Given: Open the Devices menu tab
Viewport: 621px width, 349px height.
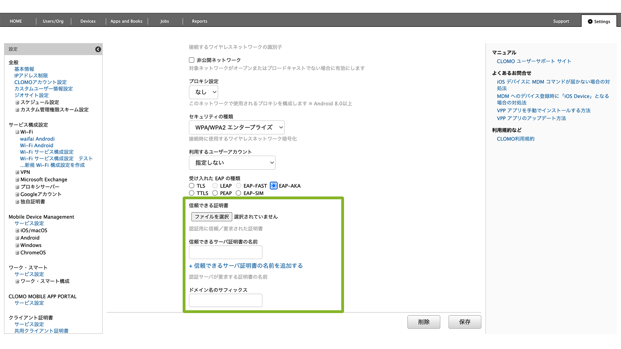Looking at the screenshot, I should pos(88,21).
